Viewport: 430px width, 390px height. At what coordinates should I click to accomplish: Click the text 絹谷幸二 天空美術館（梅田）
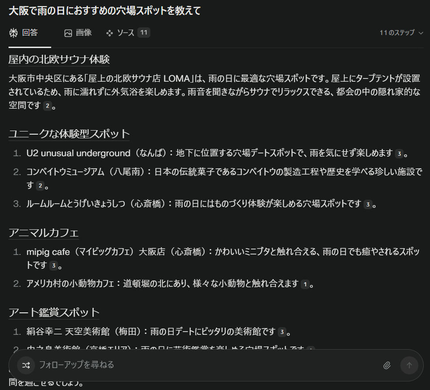pyautogui.click(x=83, y=332)
